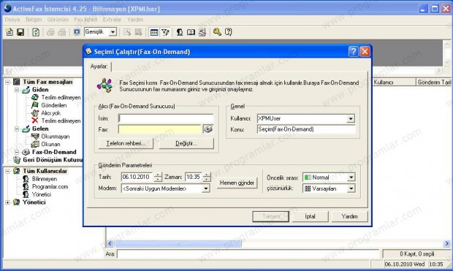The image size is (453, 271).
Task: Click the greyed-out second printer toolbar icon
Action: point(62,32)
